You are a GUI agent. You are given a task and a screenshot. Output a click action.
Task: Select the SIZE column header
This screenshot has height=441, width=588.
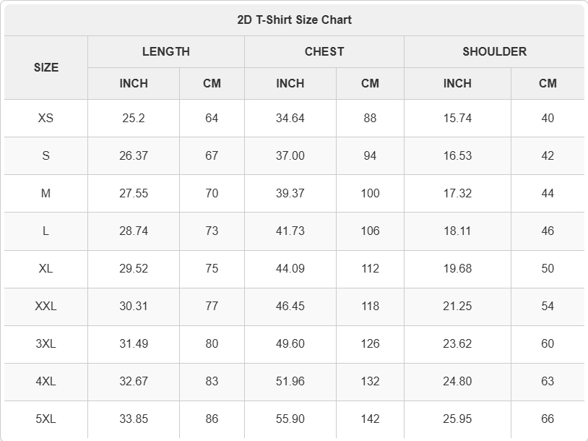46,67
